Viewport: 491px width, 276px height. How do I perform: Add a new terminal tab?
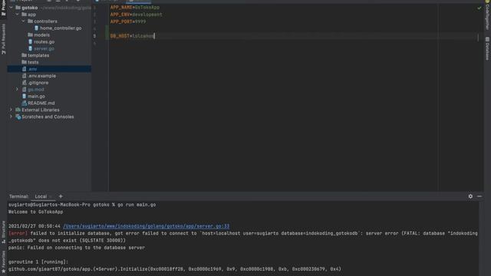click(61, 196)
